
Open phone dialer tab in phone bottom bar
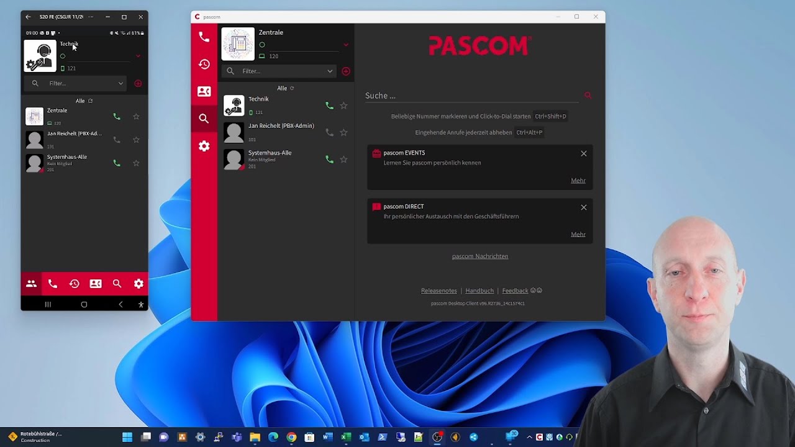click(53, 284)
